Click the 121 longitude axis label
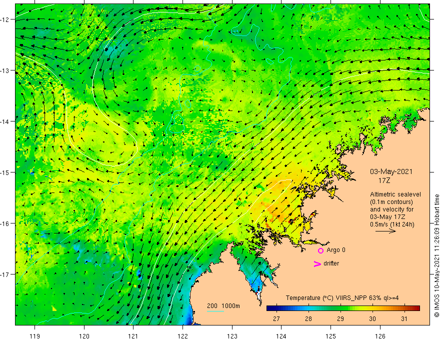440x340 pixels. [x=133, y=336]
